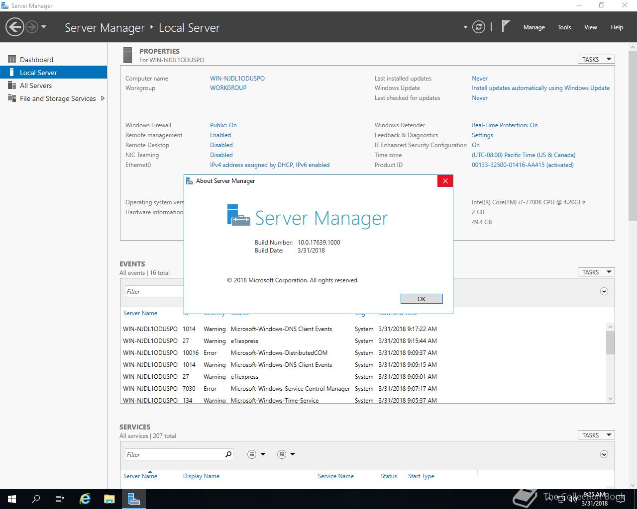Open Task View on taskbar
Image resolution: width=637 pixels, height=509 pixels.
click(60, 499)
